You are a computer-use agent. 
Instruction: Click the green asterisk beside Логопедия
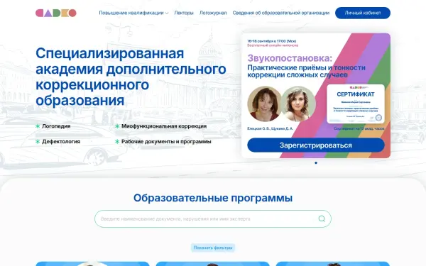pos(38,126)
